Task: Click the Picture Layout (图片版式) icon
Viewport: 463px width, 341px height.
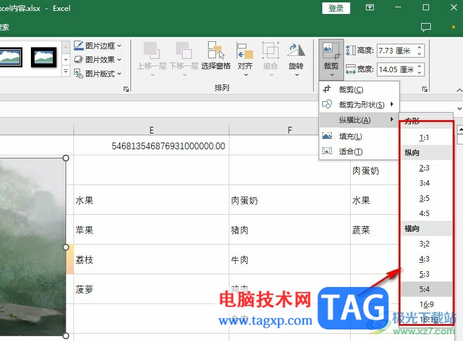Action: 78,73
